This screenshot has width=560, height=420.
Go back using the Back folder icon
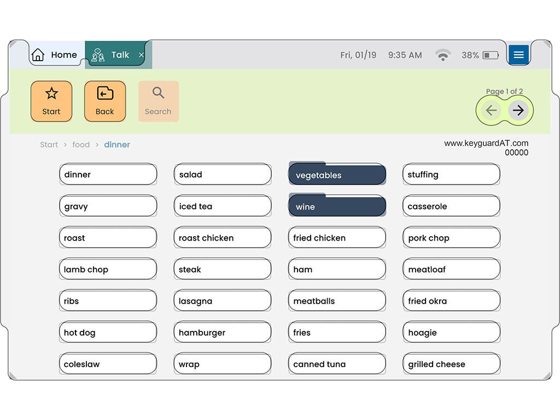click(x=105, y=101)
